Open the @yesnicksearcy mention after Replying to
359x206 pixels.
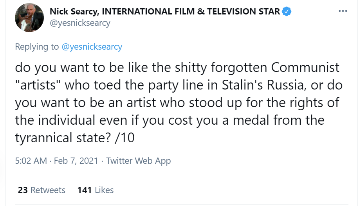point(92,47)
